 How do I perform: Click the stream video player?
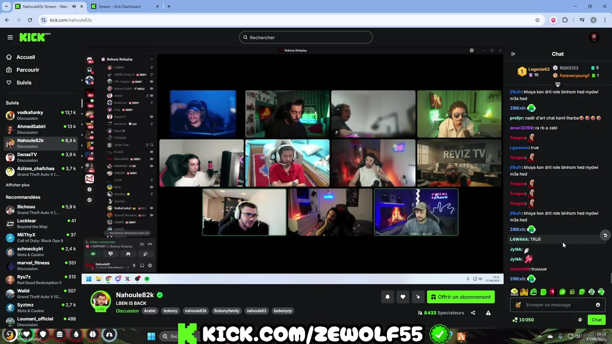pos(292,166)
